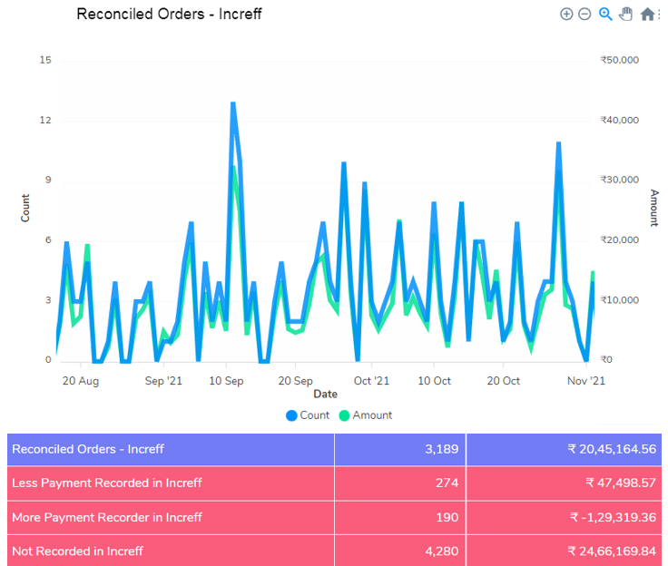Click the ₹20,000 right axis label
The height and width of the screenshot is (566, 668).
point(619,239)
